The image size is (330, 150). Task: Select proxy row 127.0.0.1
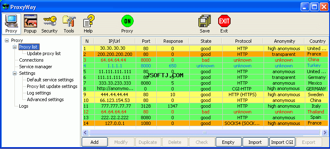click(205, 123)
